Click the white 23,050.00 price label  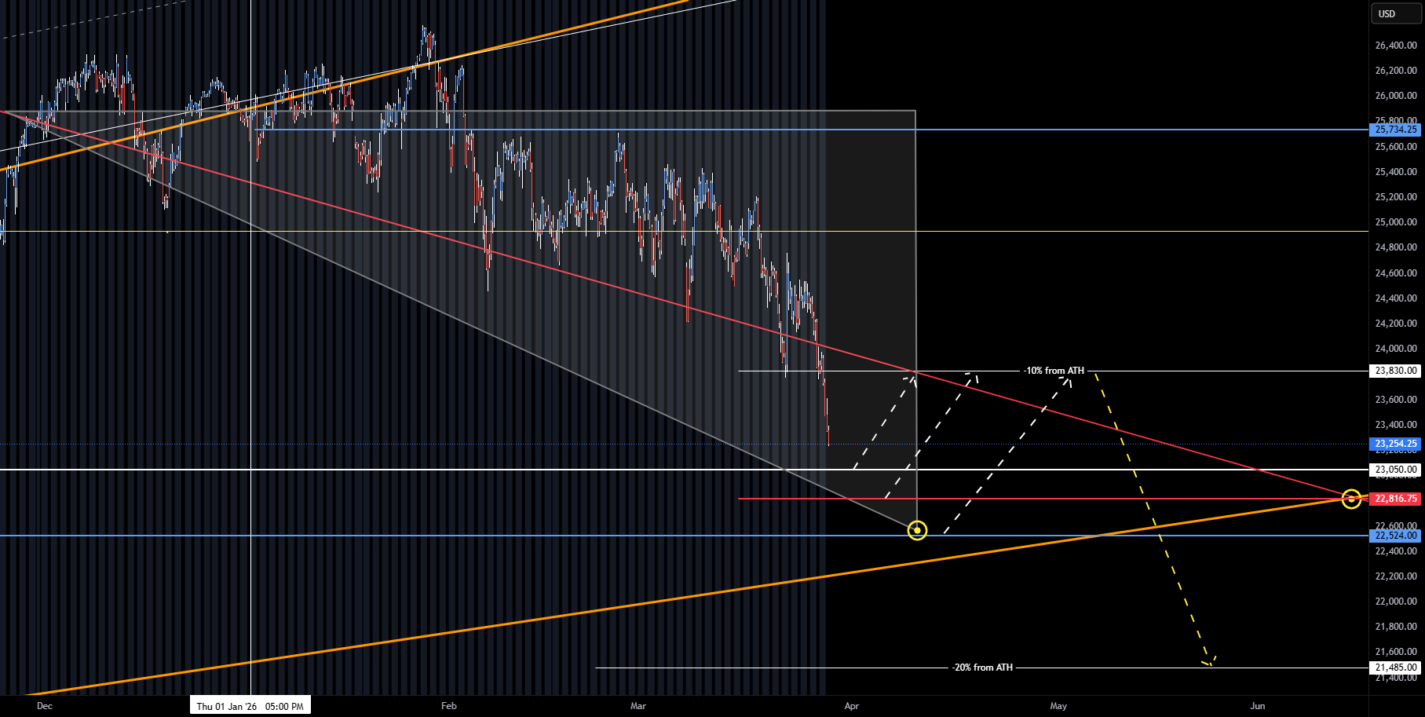tap(1395, 470)
